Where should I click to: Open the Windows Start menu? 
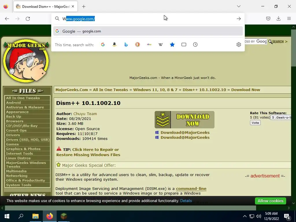click(x=7, y=216)
